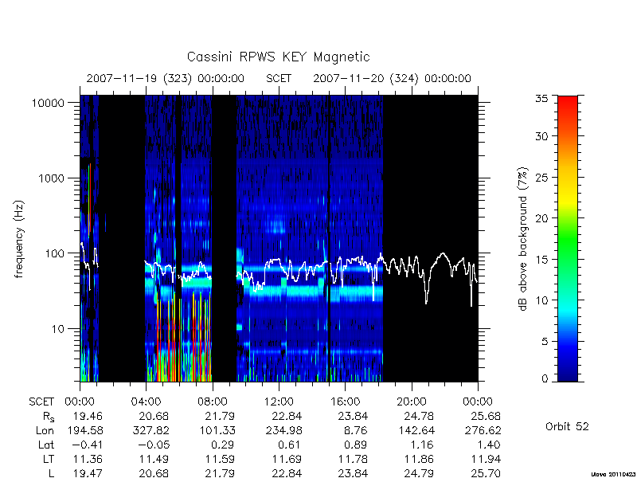Screen dimensions: 637x478
Task: Select the Lon value 194.58
Action: pos(84,430)
